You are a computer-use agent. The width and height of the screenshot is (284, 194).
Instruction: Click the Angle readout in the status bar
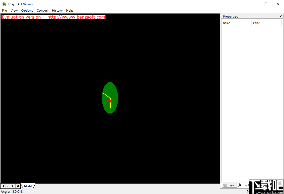tap(12, 192)
